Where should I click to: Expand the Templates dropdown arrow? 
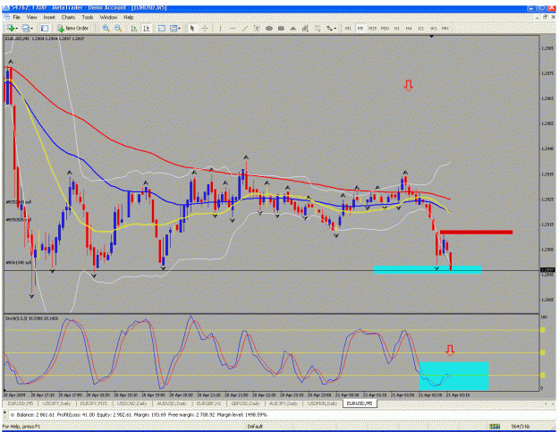tap(179, 29)
